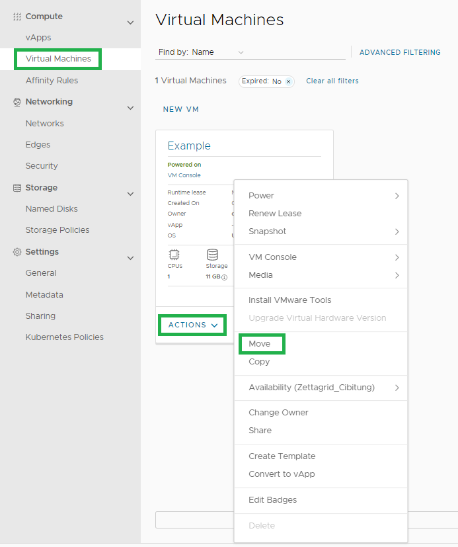
Task: Expand the Power submenu arrow
Action: pos(397,196)
